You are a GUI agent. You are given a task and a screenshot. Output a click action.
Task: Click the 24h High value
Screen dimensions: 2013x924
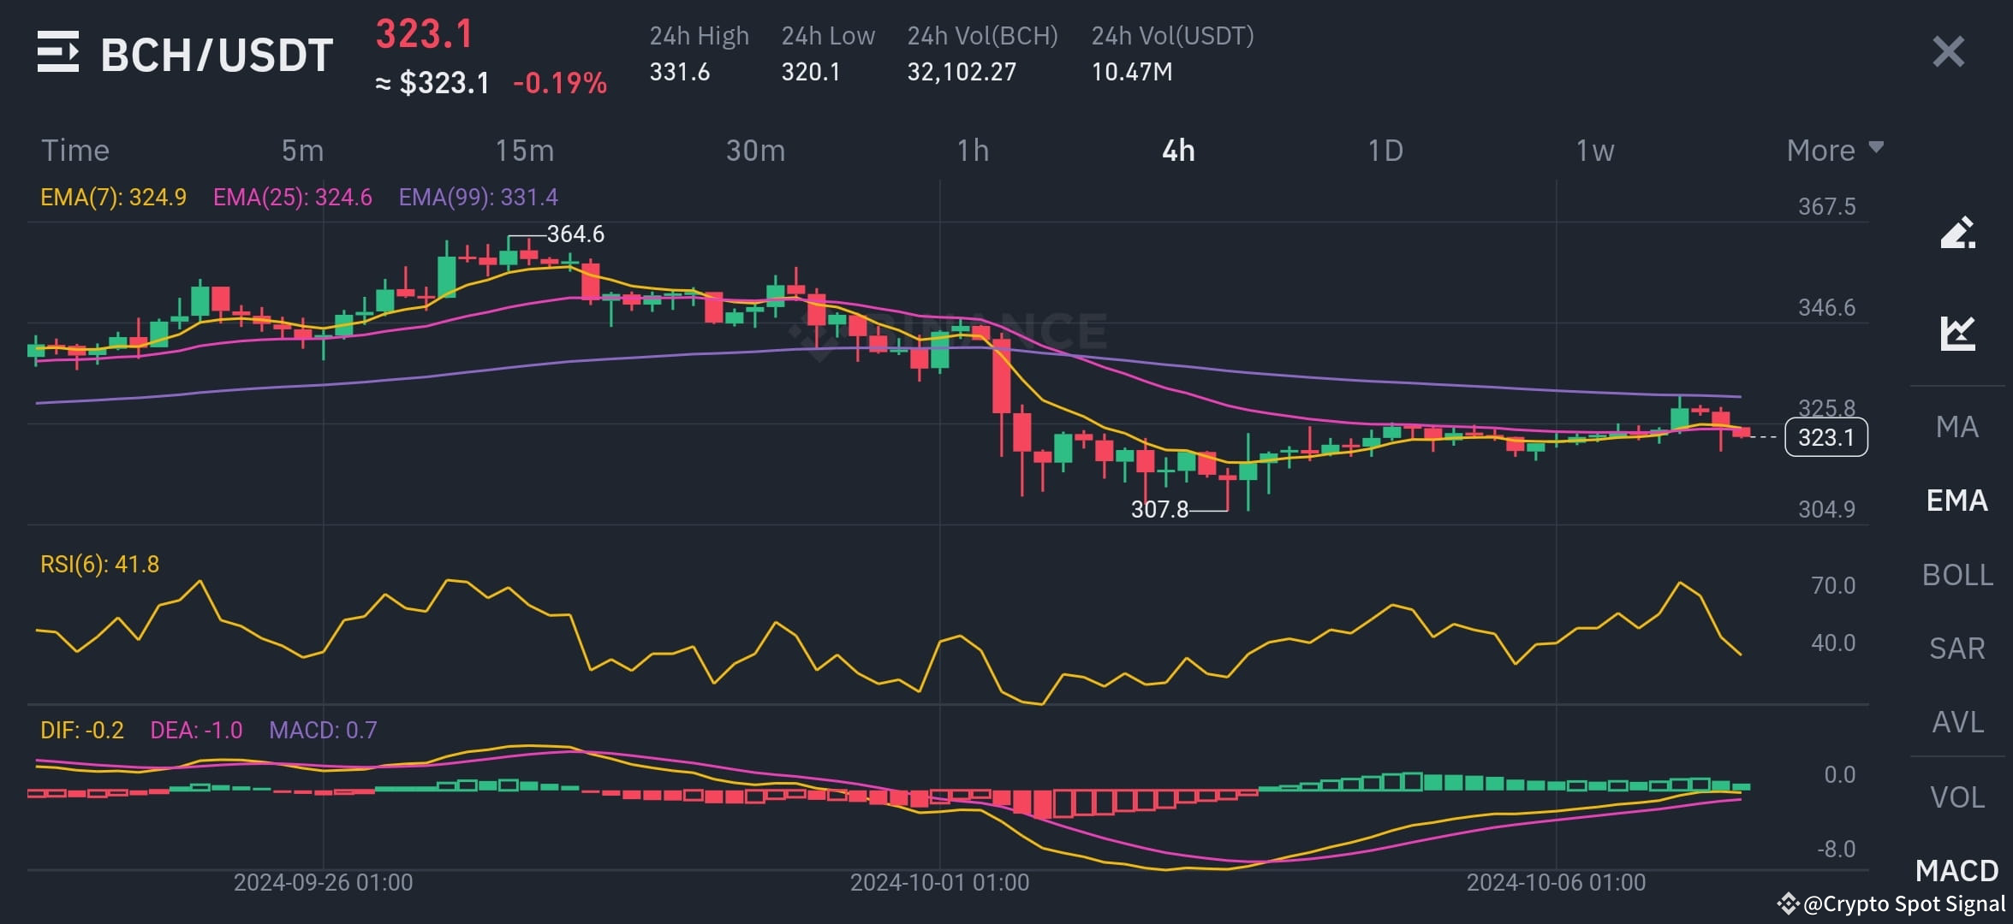tap(681, 72)
